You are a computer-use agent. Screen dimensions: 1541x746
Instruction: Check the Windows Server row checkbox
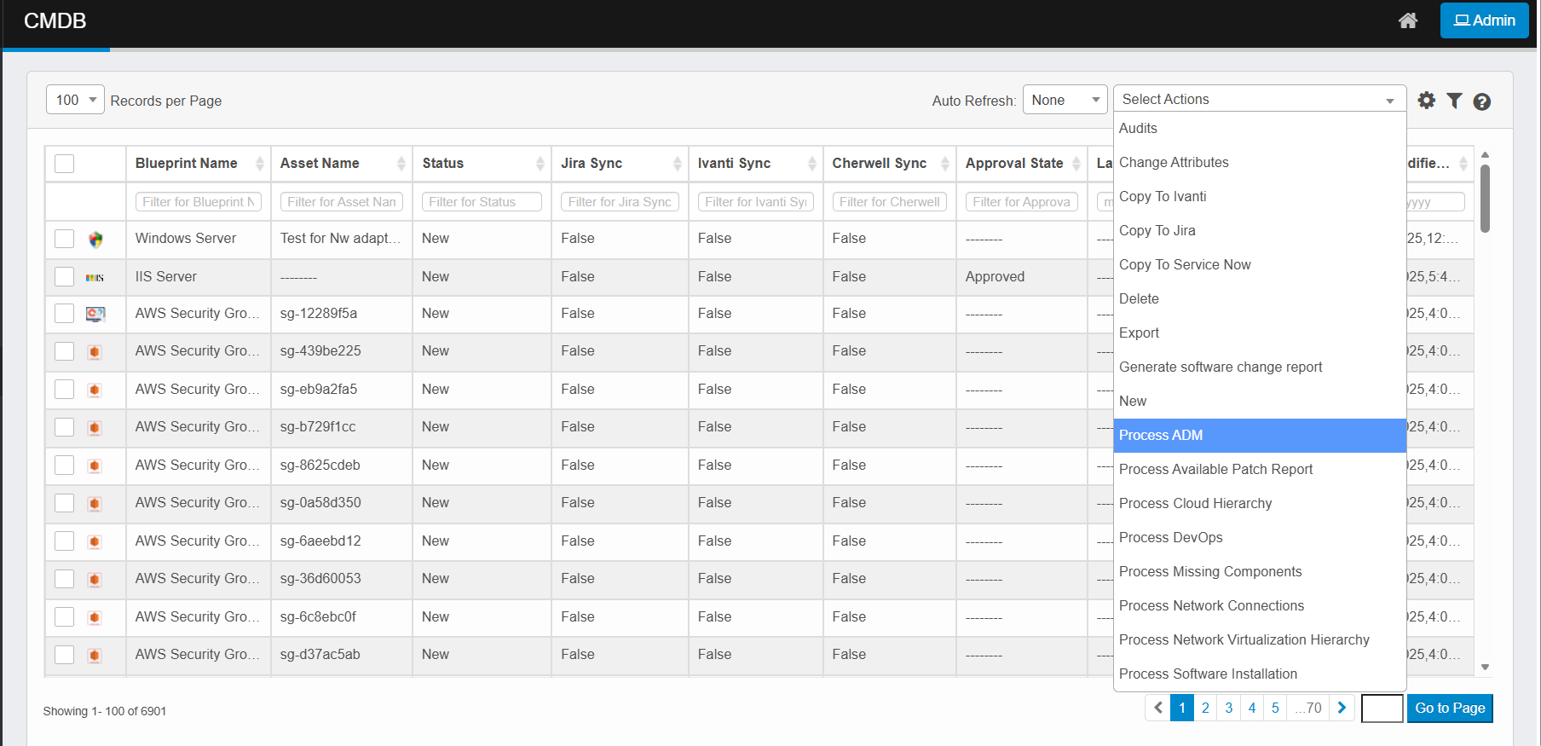[x=65, y=239]
